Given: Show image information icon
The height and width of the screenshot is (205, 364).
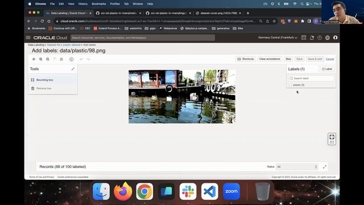Looking at the screenshot, I should coord(72,59).
